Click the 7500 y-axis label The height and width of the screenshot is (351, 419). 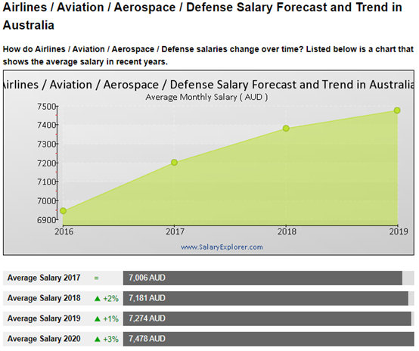(x=46, y=107)
